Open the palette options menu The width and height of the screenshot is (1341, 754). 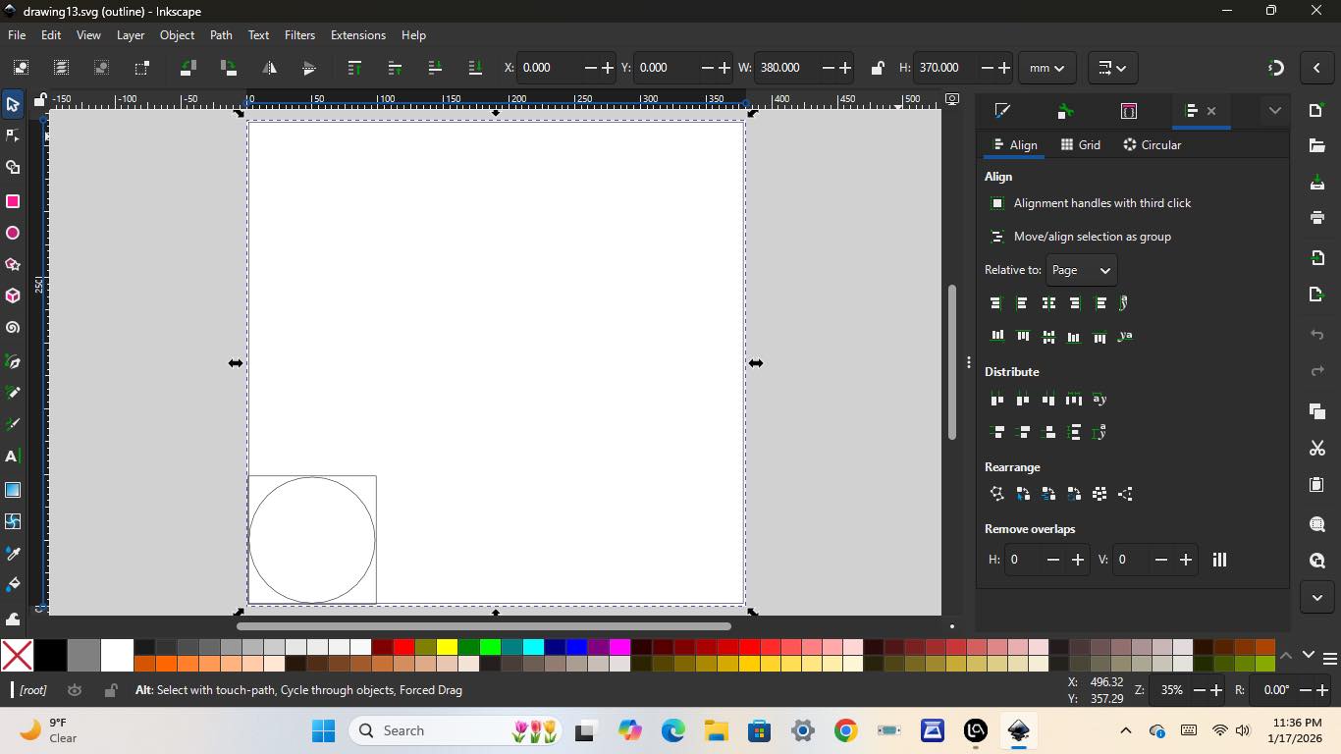pos(1330,658)
